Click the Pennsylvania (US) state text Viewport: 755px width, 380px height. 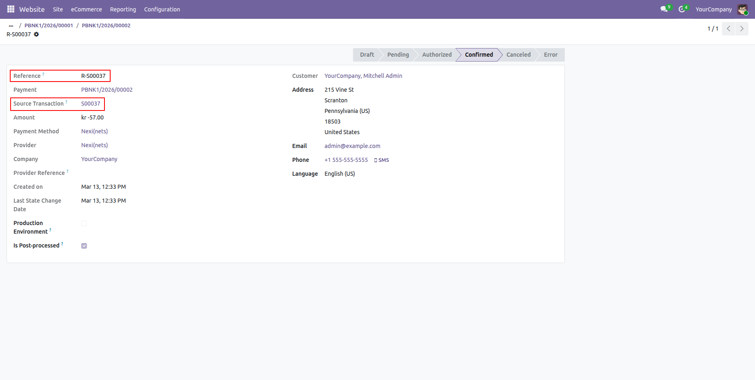coord(347,111)
